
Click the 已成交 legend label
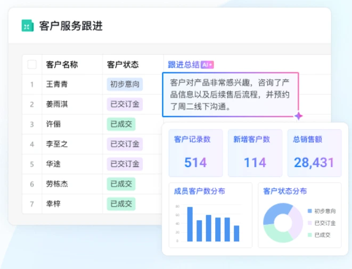pyautogui.click(x=322, y=235)
